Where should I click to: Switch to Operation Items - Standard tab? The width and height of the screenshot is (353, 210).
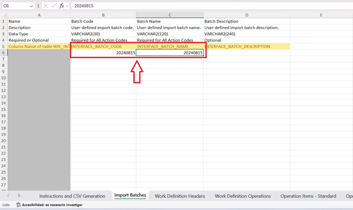coord(308,196)
